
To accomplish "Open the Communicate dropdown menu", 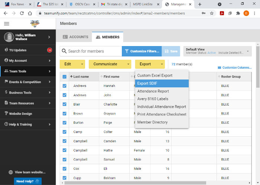I will [110, 64].
